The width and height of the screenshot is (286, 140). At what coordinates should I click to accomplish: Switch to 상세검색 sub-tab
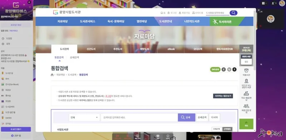pos(74,57)
